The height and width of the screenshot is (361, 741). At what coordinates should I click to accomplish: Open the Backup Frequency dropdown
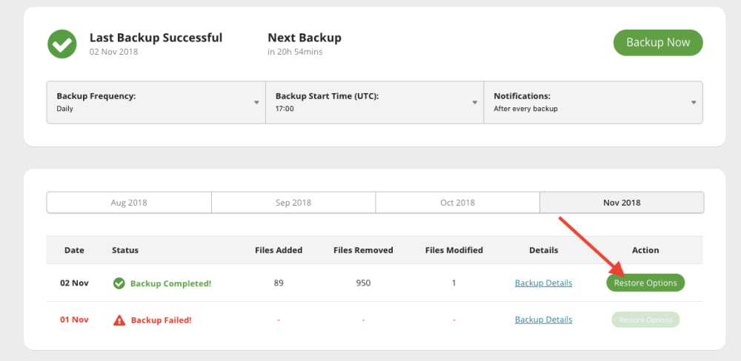pyautogui.click(x=156, y=102)
